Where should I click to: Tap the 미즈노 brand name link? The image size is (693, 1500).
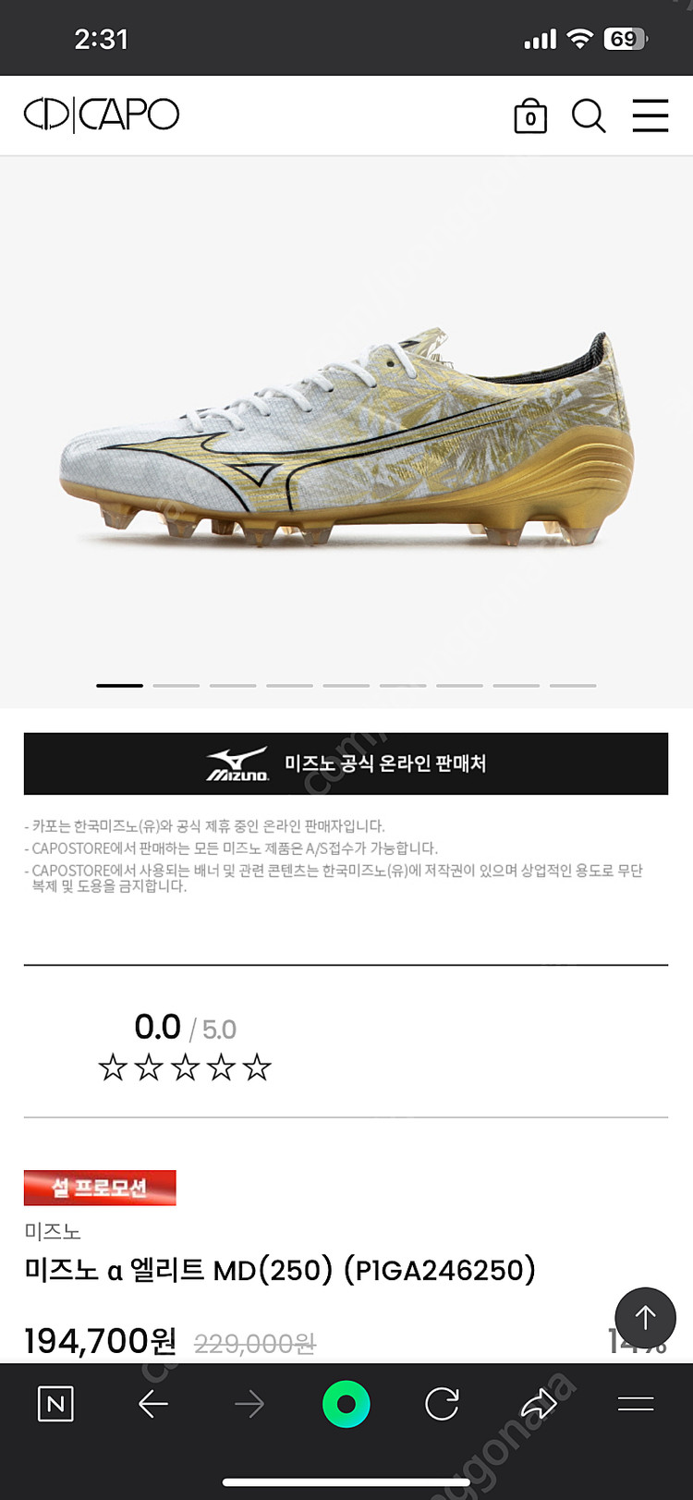pyautogui.click(x=53, y=1231)
